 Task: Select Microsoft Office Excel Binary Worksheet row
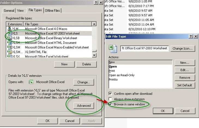(x=49, y=38)
